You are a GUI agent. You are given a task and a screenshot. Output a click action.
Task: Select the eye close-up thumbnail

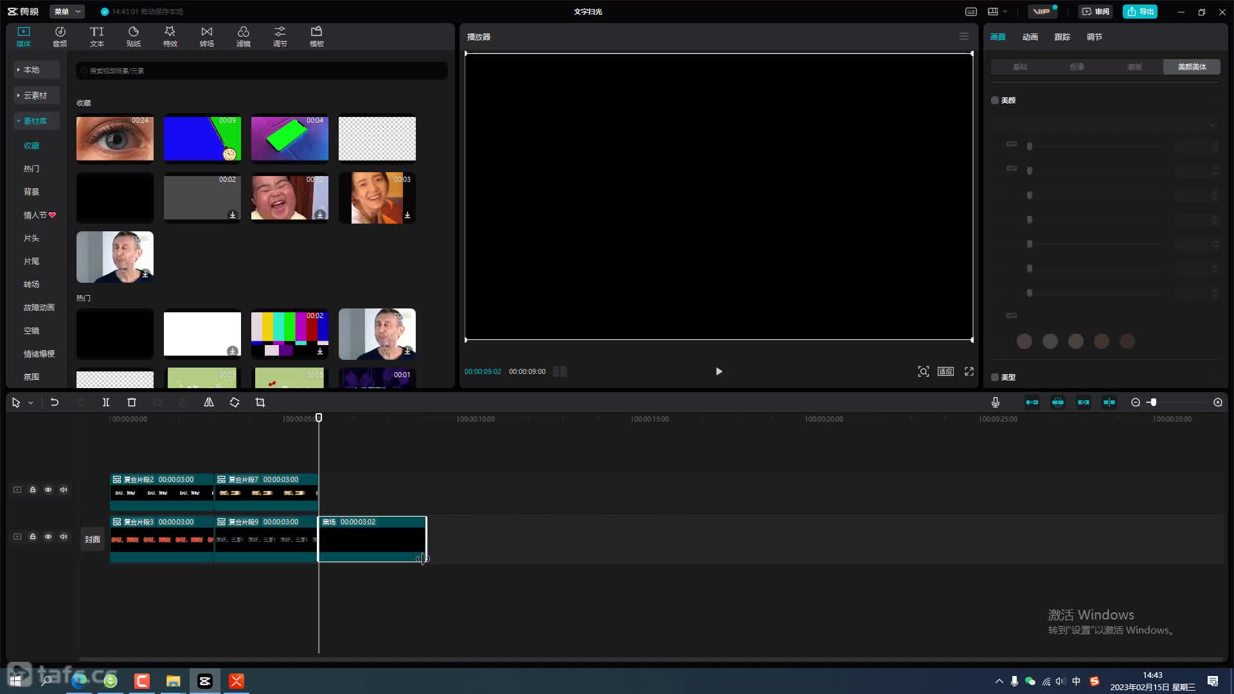(x=115, y=138)
